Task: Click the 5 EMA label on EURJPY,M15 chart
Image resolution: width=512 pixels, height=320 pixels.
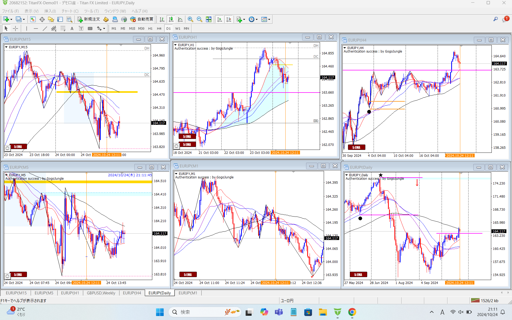Action: 18,147
